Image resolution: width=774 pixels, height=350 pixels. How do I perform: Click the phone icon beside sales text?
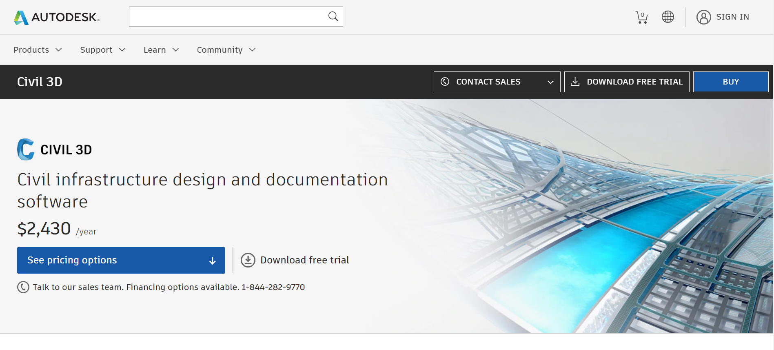pos(23,287)
